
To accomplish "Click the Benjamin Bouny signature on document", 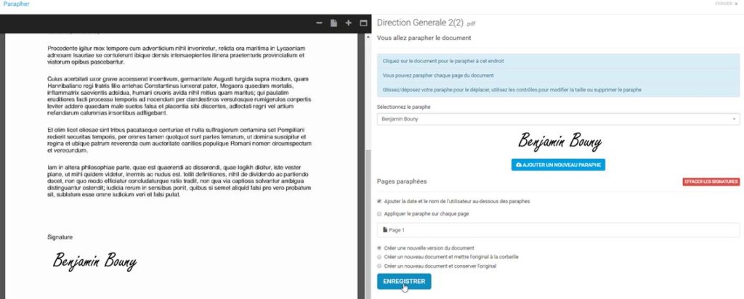I will (94, 261).
